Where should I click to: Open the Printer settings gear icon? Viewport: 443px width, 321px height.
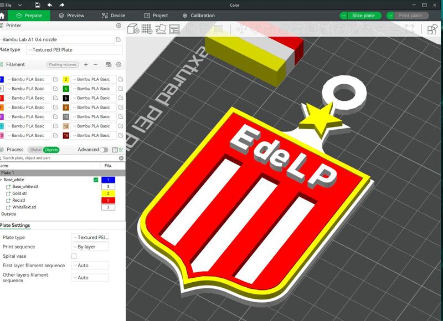pyautogui.click(x=119, y=26)
